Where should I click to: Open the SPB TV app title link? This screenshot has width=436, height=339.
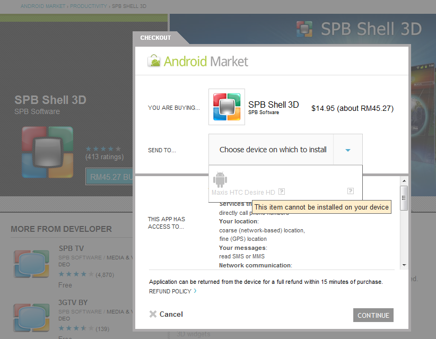tap(71, 248)
